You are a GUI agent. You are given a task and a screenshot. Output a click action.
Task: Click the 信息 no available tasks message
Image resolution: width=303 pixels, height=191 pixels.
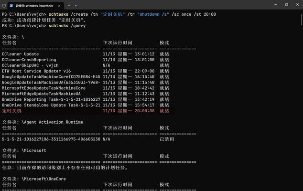point(65,168)
